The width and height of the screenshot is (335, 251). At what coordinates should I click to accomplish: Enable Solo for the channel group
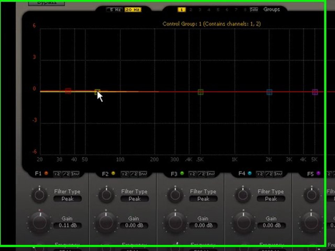[254, 10]
